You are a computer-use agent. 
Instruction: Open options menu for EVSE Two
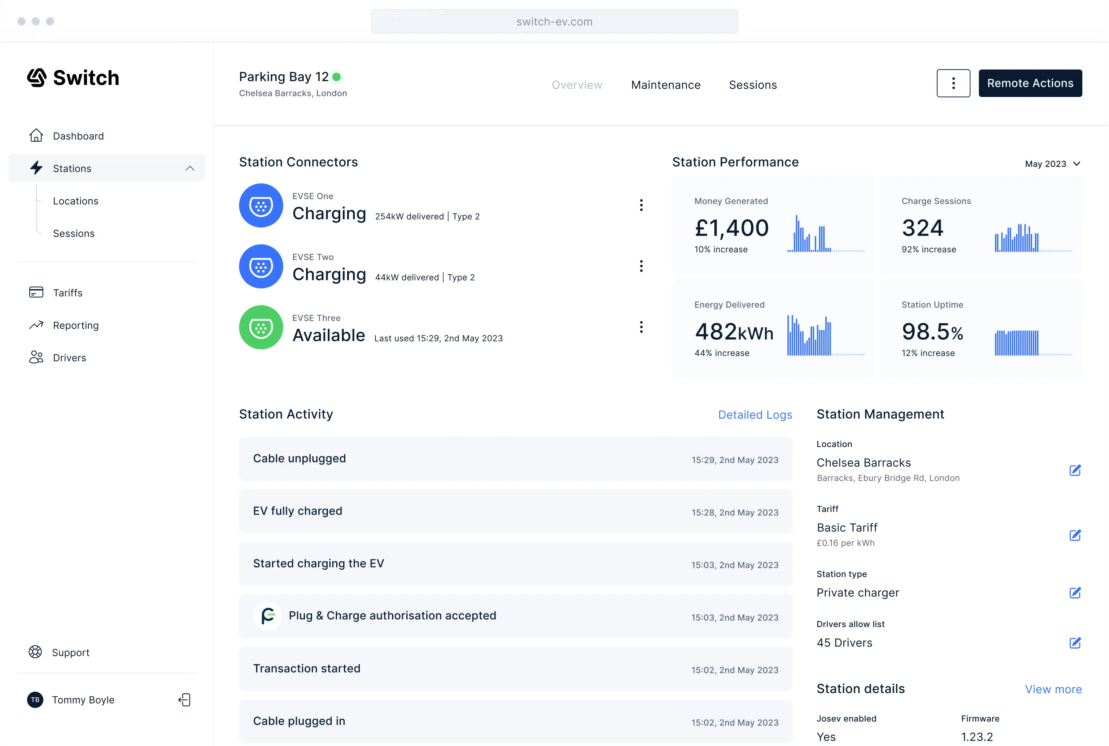641,266
